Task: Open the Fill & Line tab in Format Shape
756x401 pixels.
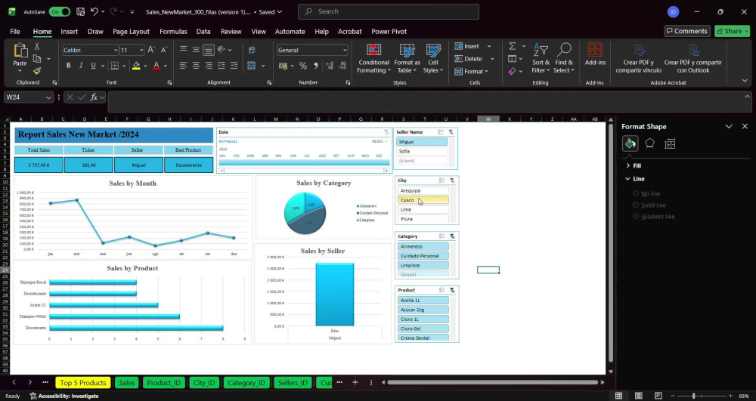Action: pos(631,143)
